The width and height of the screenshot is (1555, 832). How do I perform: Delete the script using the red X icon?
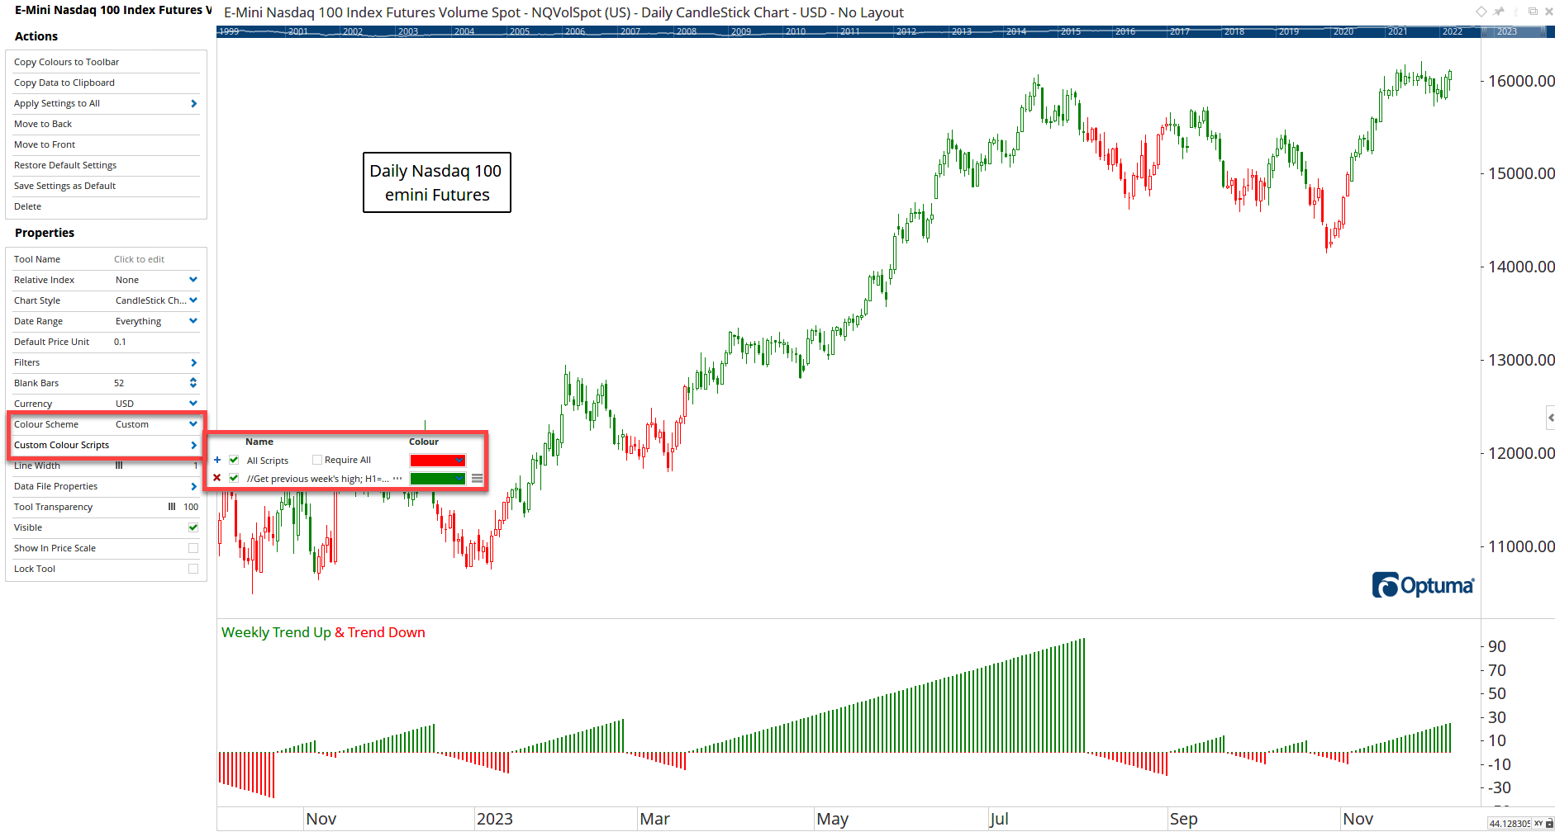217,478
